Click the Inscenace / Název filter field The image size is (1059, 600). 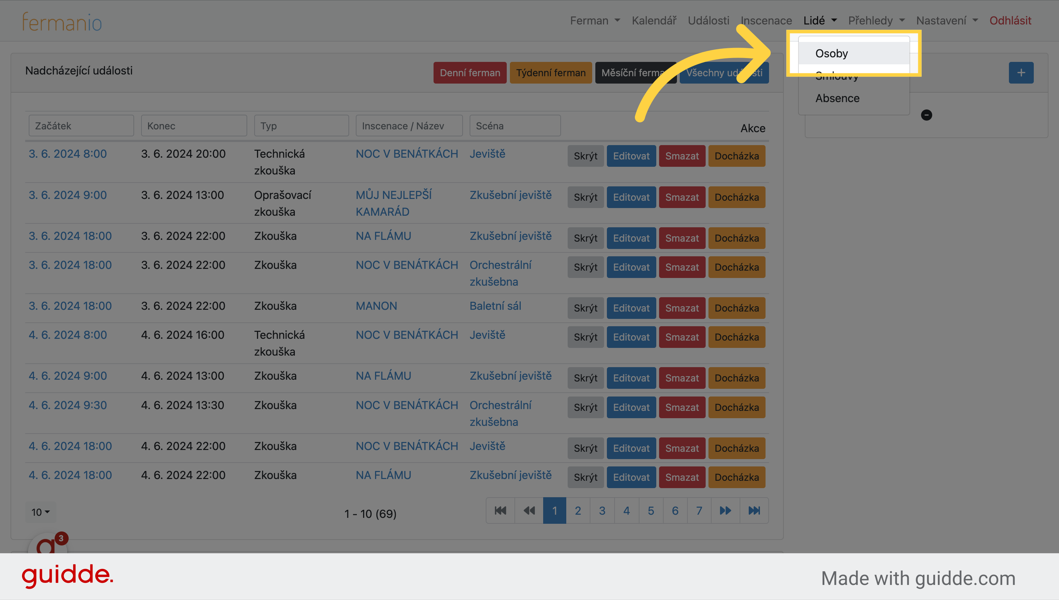click(409, 126)
